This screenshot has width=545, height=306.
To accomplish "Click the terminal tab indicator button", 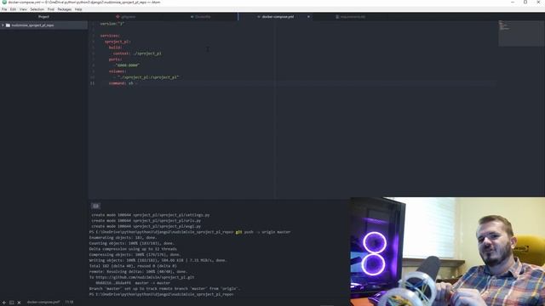I will point(95,206).
